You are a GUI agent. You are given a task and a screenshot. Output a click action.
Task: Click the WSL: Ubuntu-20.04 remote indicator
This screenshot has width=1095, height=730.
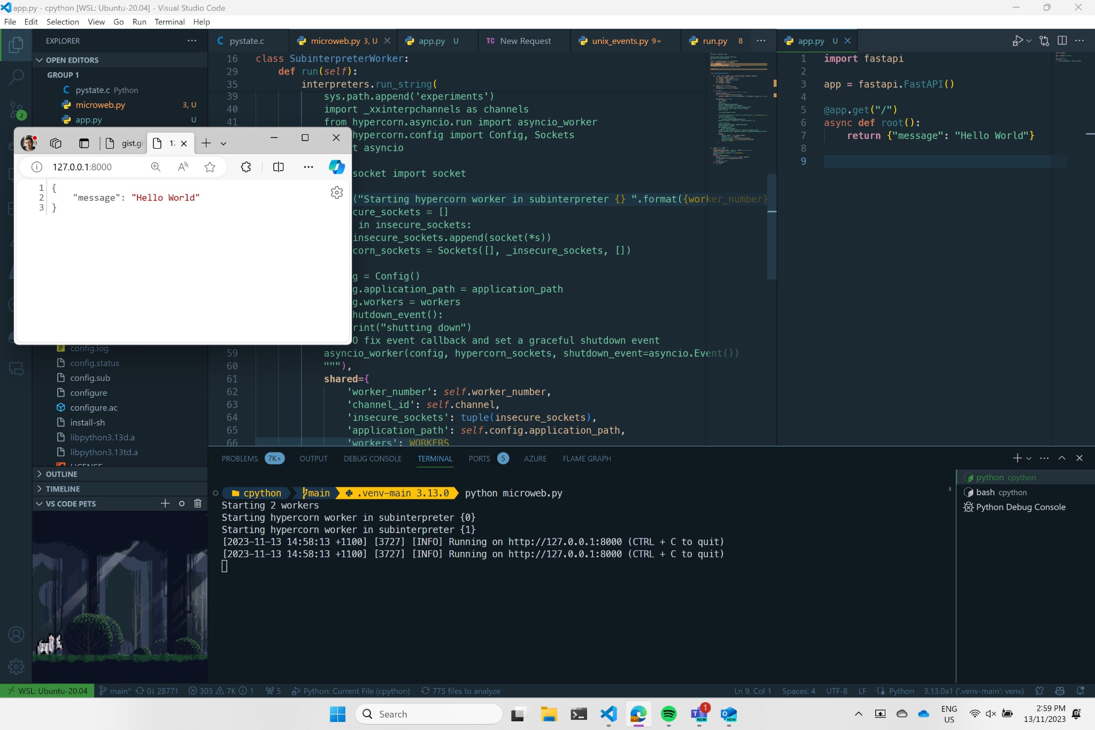pos(47,691)
